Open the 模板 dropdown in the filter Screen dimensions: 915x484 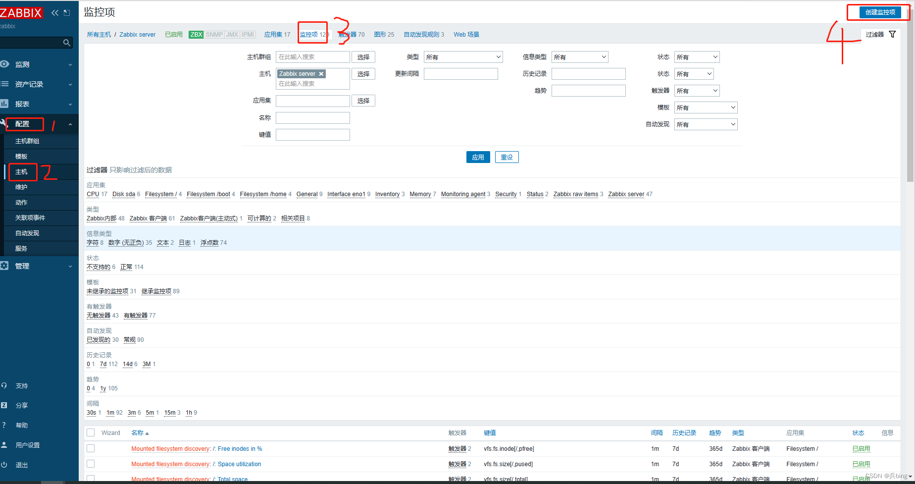(706, 108)
